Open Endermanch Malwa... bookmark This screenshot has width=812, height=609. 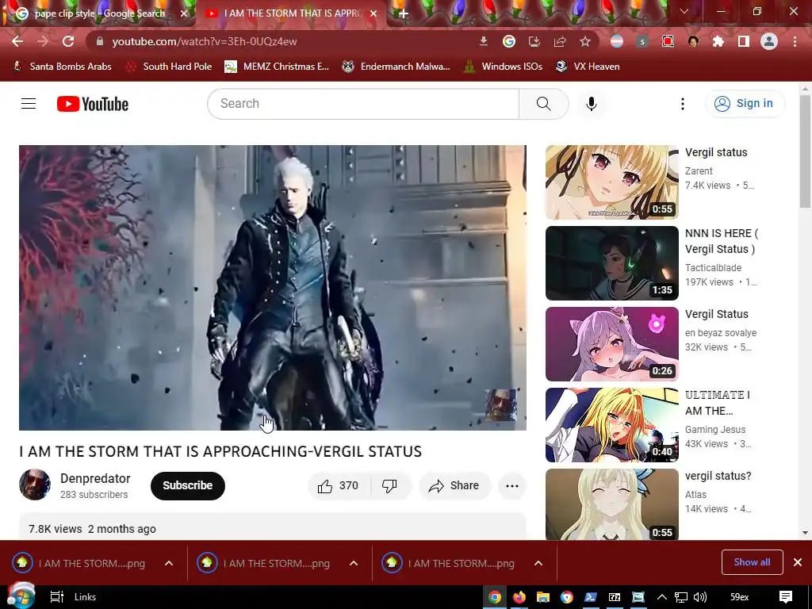pyautogui.click(x=396, y=67)
